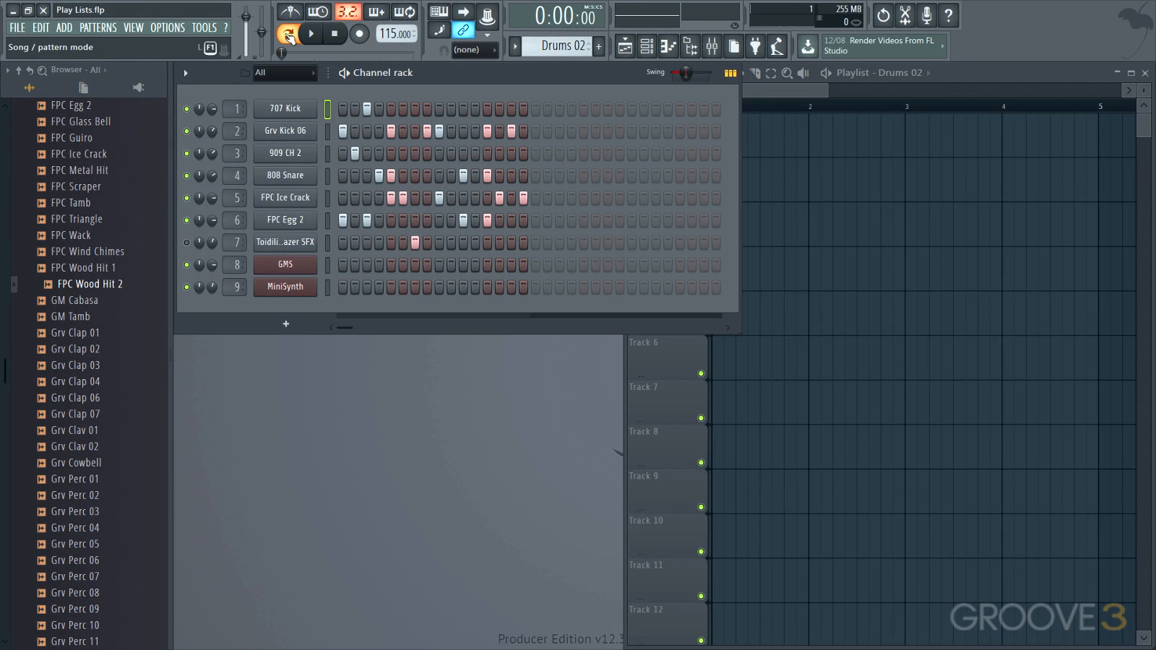Open the OPTIONS menu
Screen dimensions: 1156x650
167,27
